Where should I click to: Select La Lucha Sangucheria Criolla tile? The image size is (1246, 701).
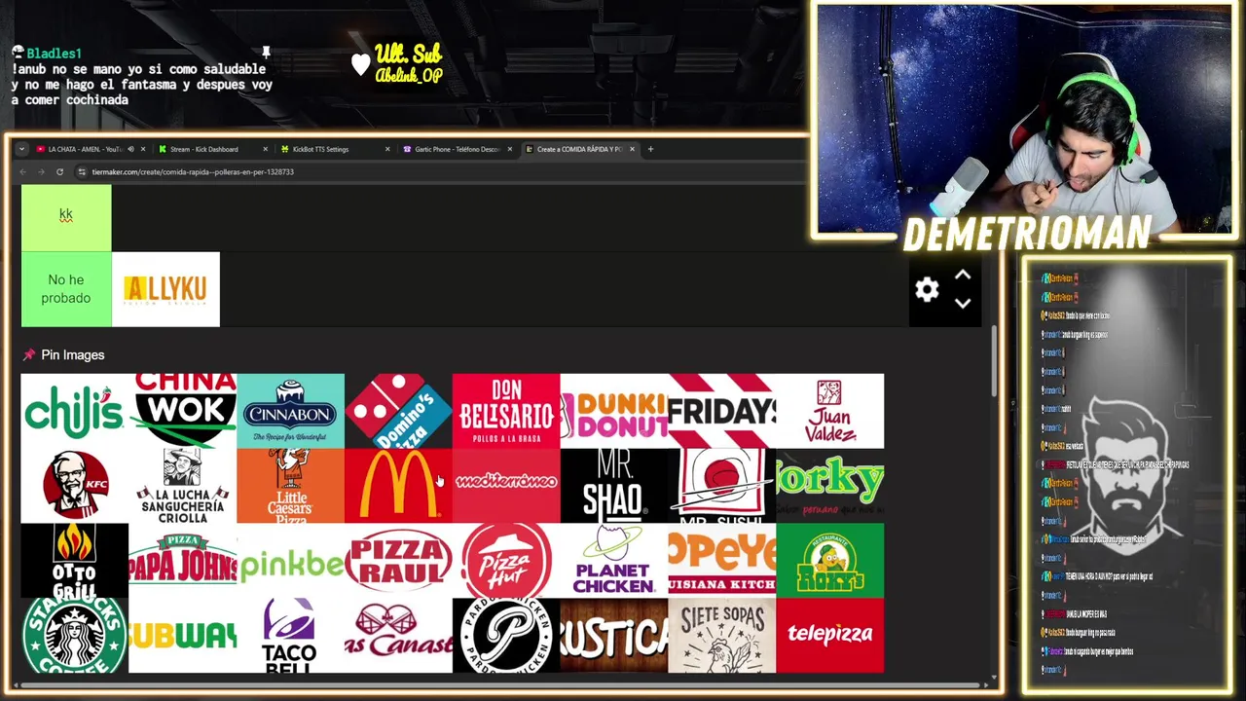182,486
